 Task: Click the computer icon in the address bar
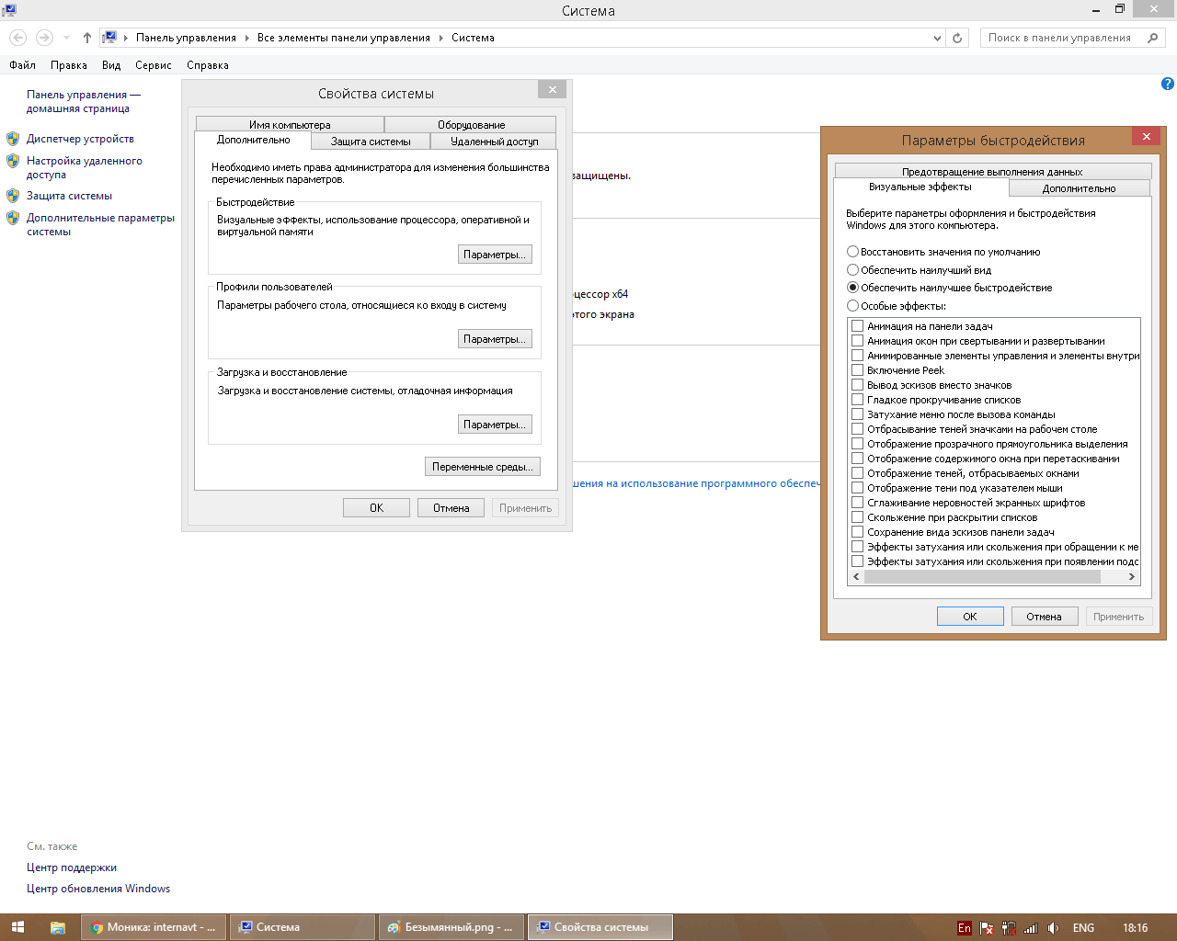(x=109, y=38)
